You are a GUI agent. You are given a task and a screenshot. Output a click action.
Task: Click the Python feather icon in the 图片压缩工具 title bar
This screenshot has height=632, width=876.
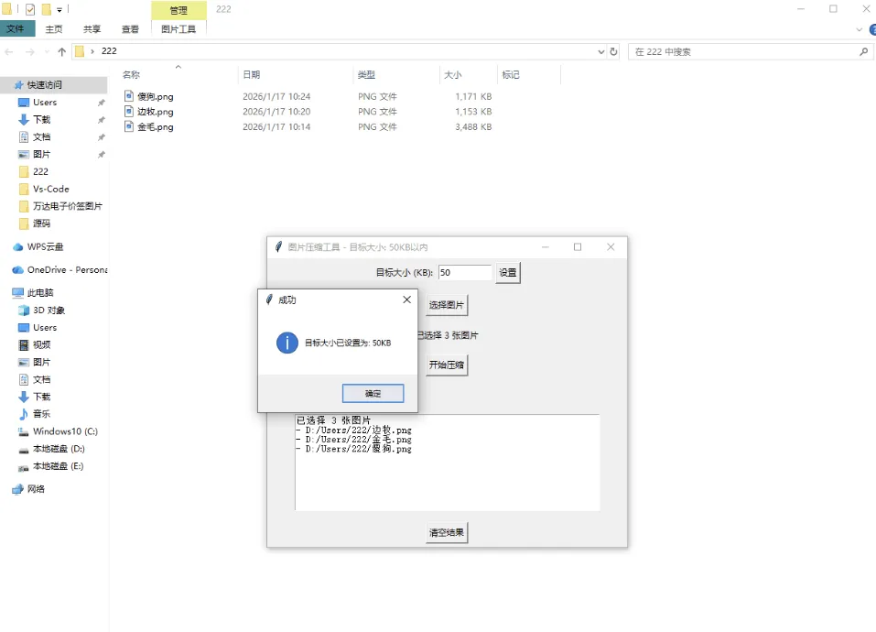(277, 246)
